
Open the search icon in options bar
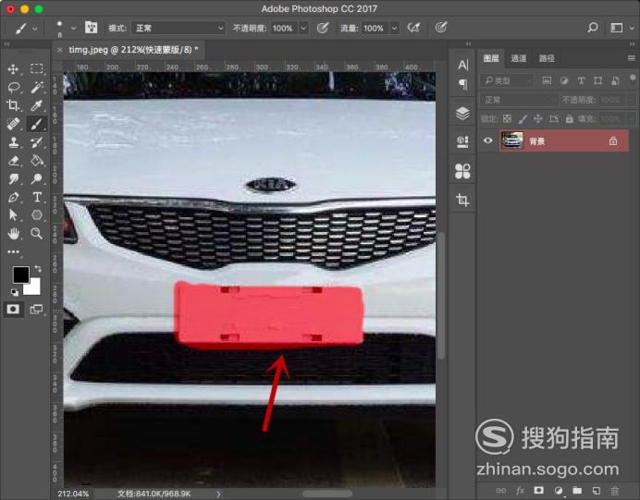coord(593,28)
